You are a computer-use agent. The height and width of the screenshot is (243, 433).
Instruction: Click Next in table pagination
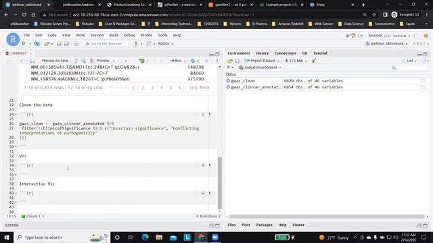pyautogui.click(x=204, y=88)
